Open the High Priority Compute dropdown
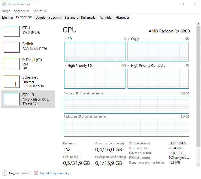 (x=129, y=65)
